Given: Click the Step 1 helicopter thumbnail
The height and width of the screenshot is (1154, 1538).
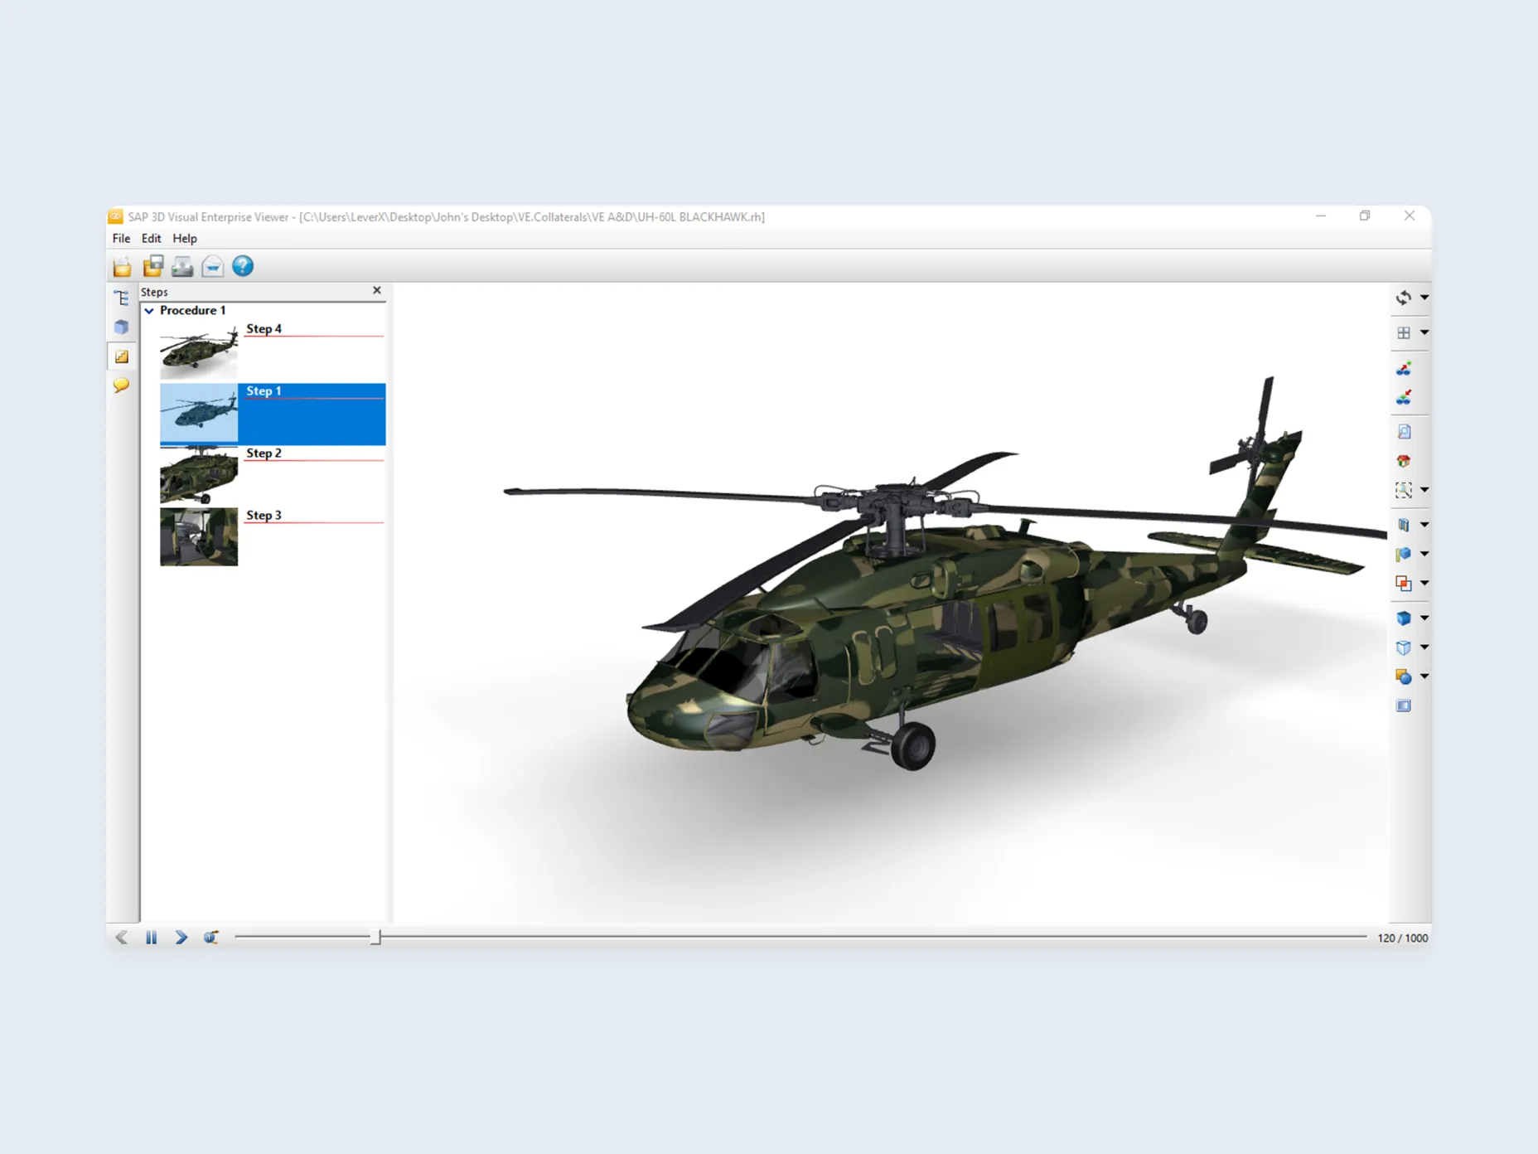Looking at the screenshot, I should [x=199, y=413].
